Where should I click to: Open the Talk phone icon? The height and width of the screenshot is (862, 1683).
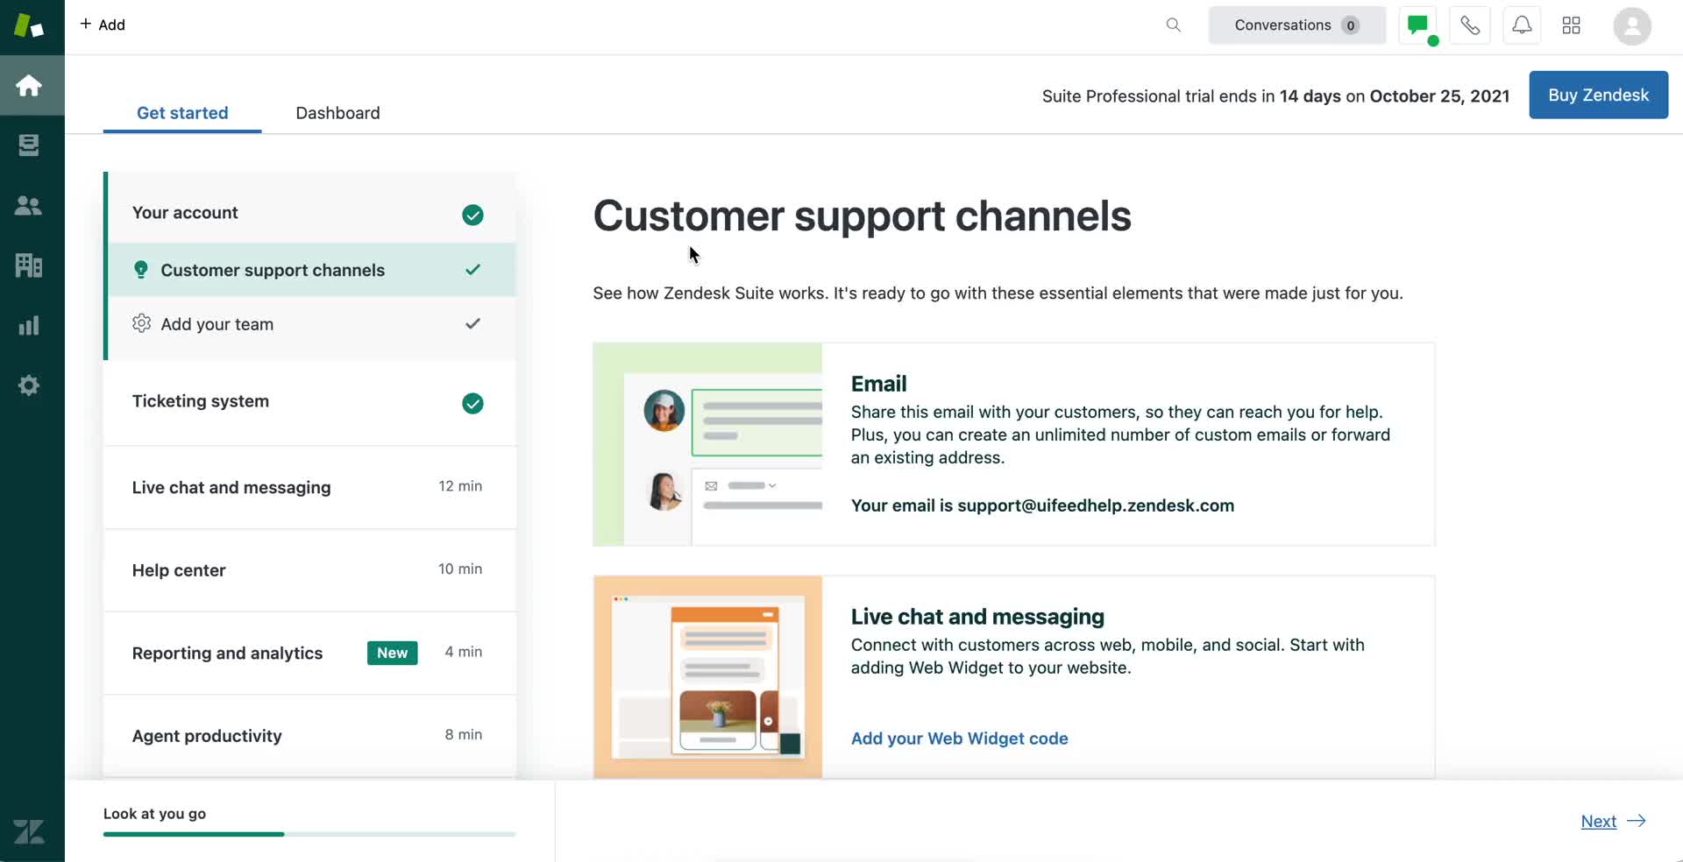(1470, 25)
